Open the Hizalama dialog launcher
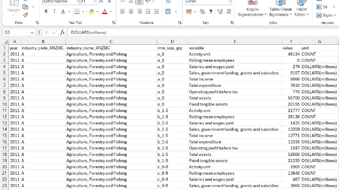Screen dimensions: 339x190 [180, 23]
